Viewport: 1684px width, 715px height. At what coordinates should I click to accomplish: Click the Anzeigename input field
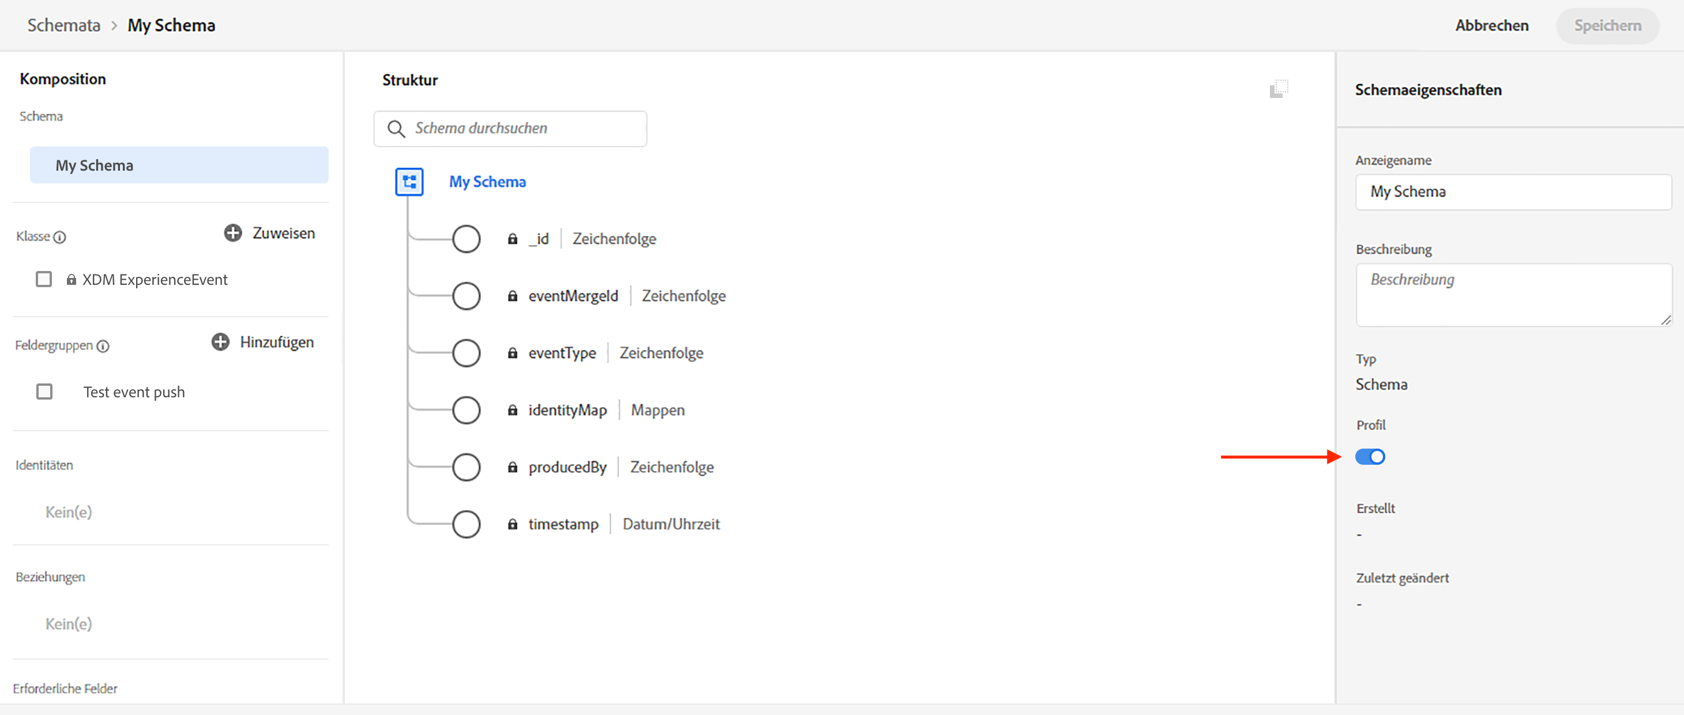pos(1513,191)
